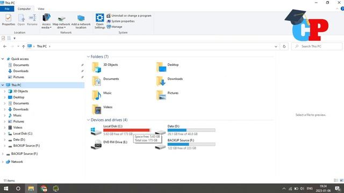Open the Customize Quick Access Toolbar dropdown
The image size is (344, 193).
(x=15, y=38)
